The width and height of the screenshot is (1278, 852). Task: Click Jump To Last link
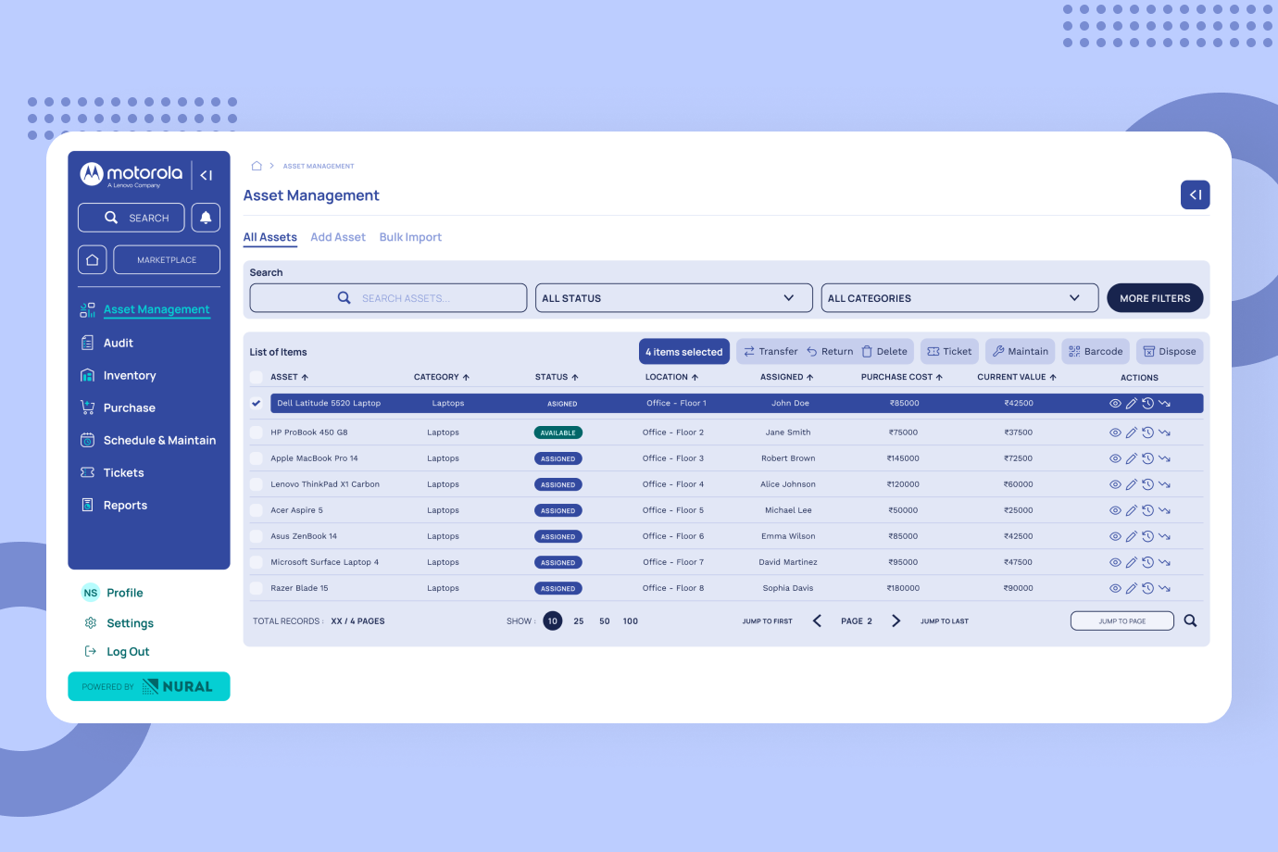pyautogui.click(x=945, y=621)
